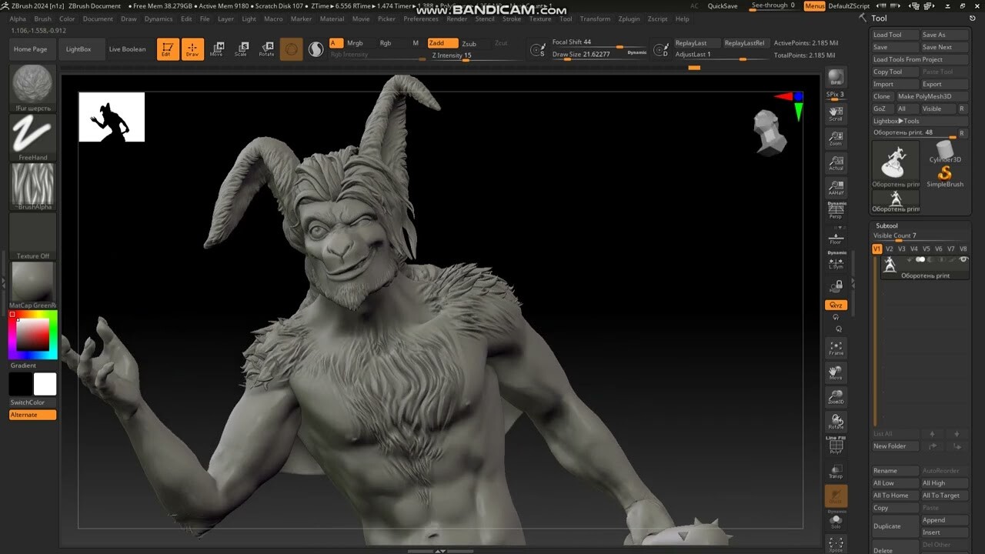
Task: Switch to Move mode in top toolbar
Action: click(218, 48)
